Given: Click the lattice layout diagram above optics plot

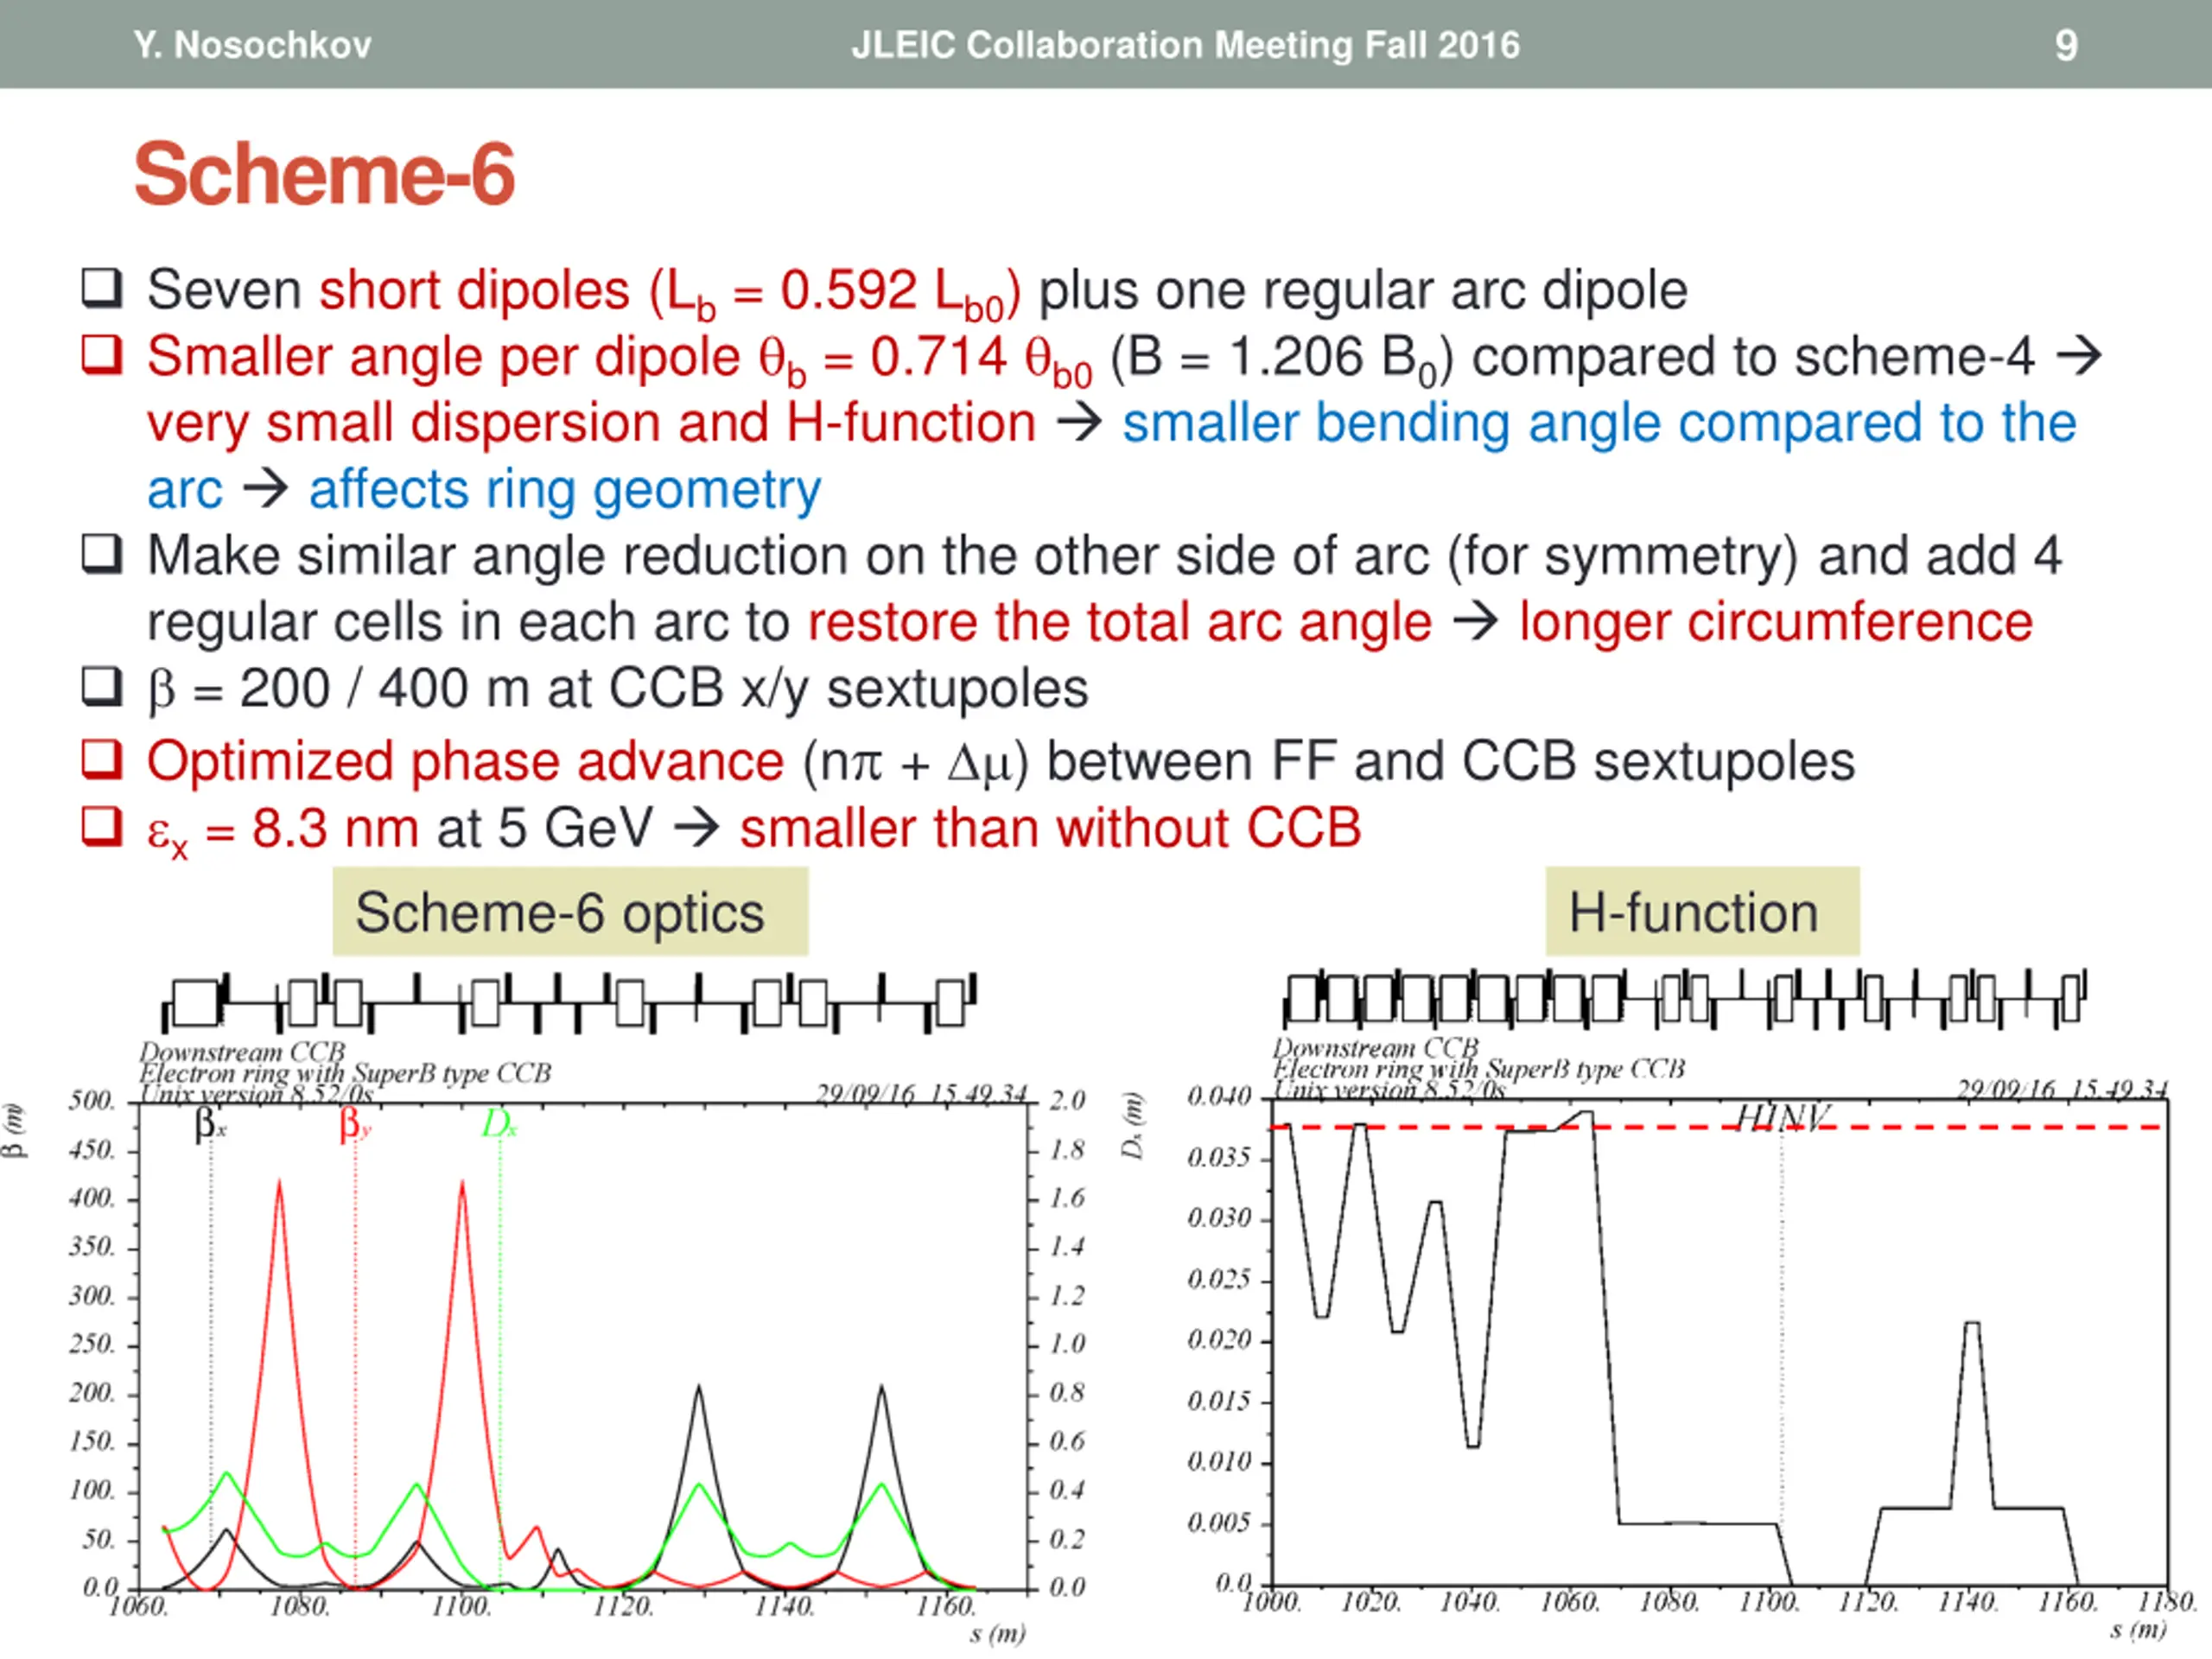Looking at the screenshot, I should click(569, 1003).
